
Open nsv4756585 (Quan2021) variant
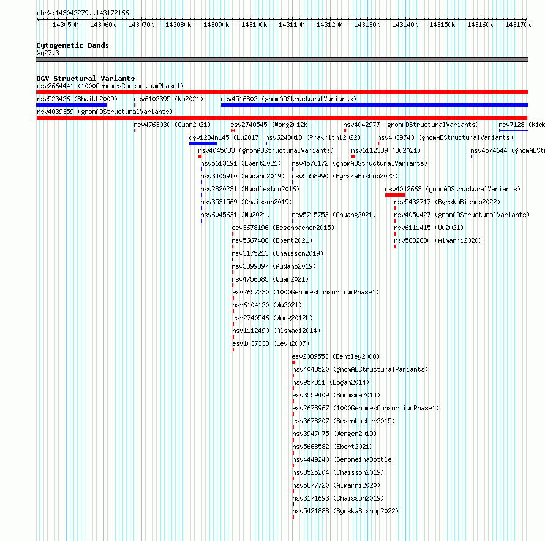[x=270, y=279]
